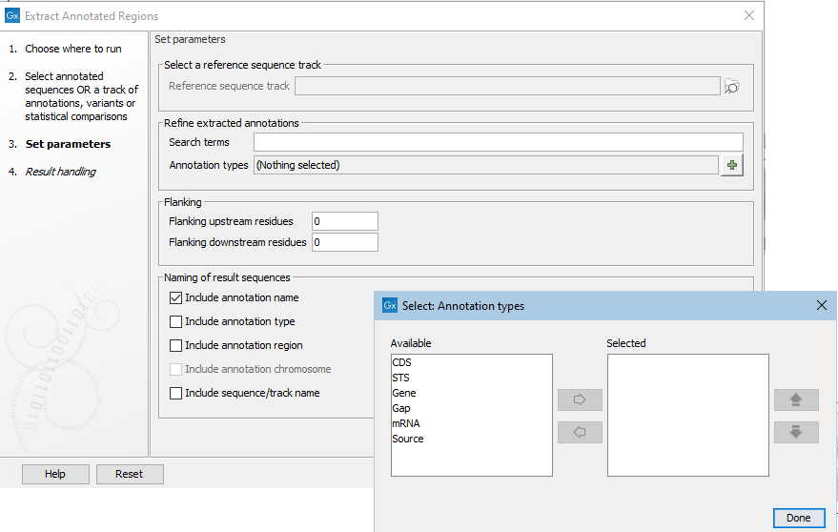
Task: Click the Help button
Action: pyautogui.click(x=55, y=474)
